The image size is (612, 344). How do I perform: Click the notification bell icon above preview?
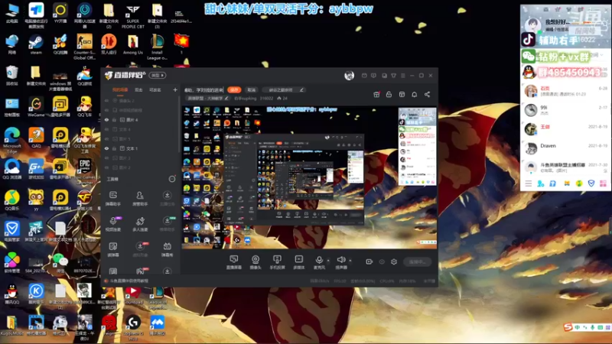coord(415,94)
